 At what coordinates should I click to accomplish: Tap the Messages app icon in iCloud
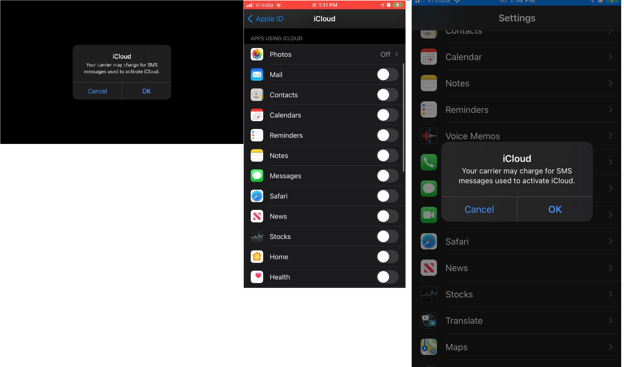coord(257,175)
